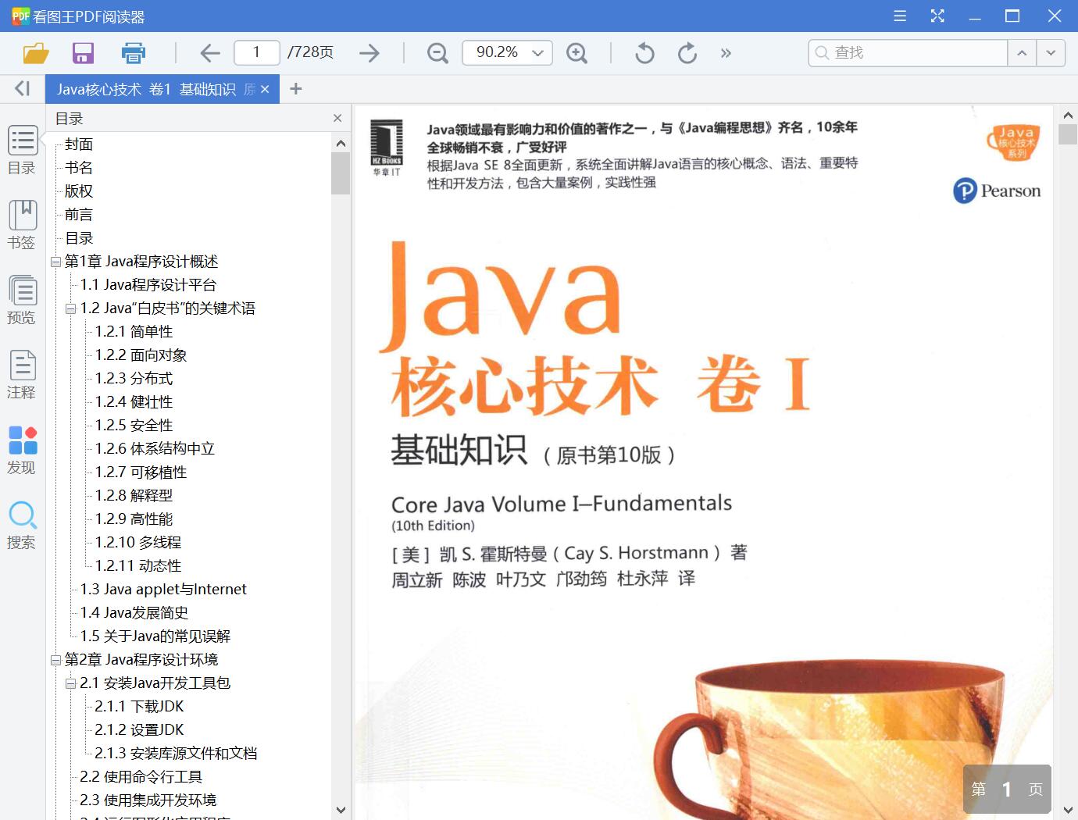The height and width of the screenshot is (820, 1078).
Task: Open section 1.2.7 可移植性
Action: coord(141,472)
